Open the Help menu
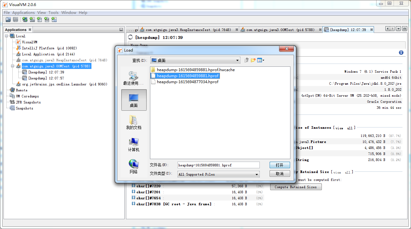The image size is (411, 229). 83,13
